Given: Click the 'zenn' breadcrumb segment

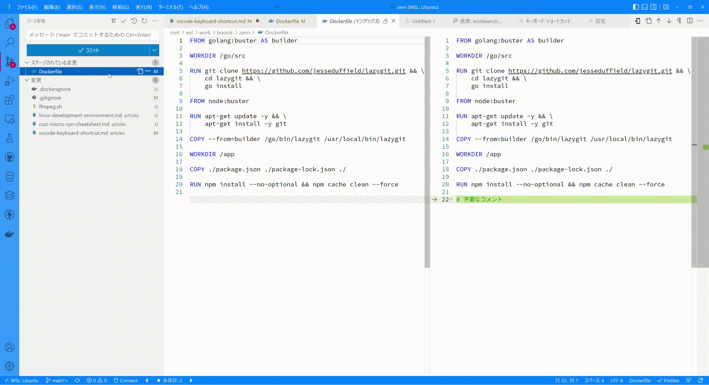Looking at the screenshot, I should point(244,32).
